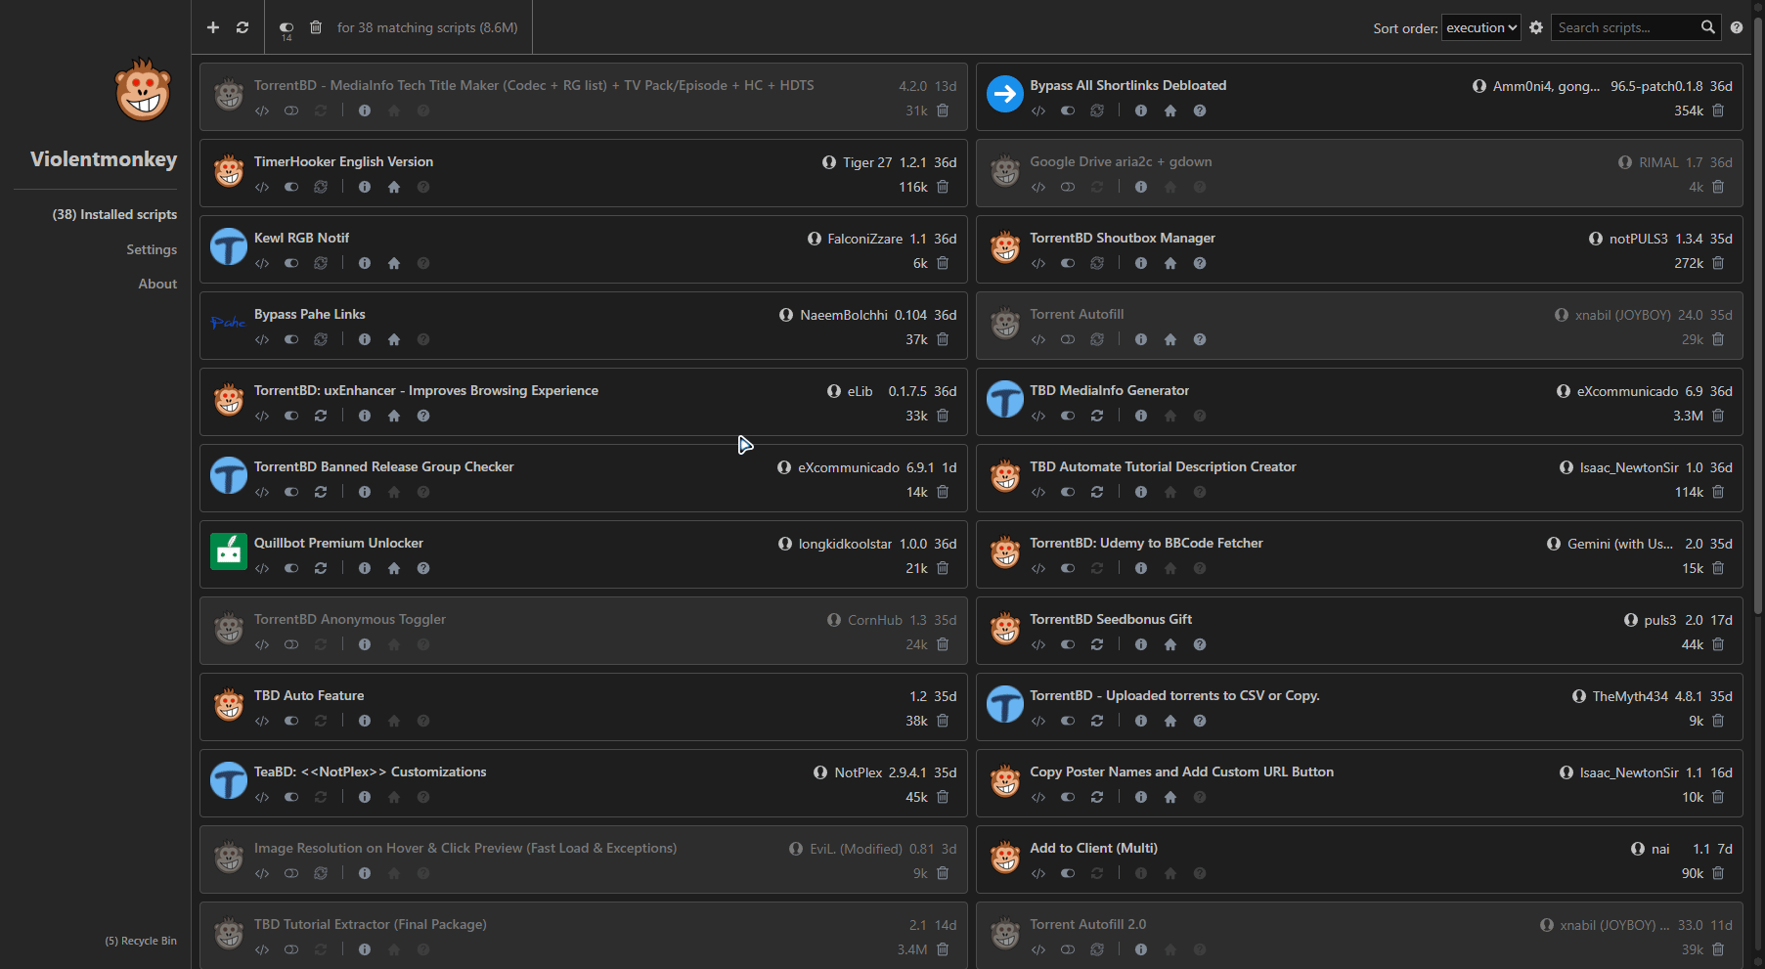Open homepage of TimerHooker English Version
The image size is (1765, 969).
[394, 187]
